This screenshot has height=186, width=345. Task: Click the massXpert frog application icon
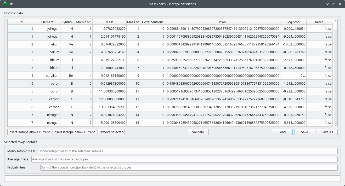click(5, 4)
